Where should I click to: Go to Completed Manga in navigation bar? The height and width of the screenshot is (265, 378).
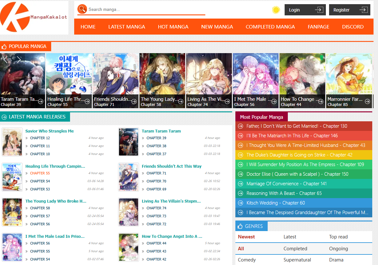coord(270,27)
